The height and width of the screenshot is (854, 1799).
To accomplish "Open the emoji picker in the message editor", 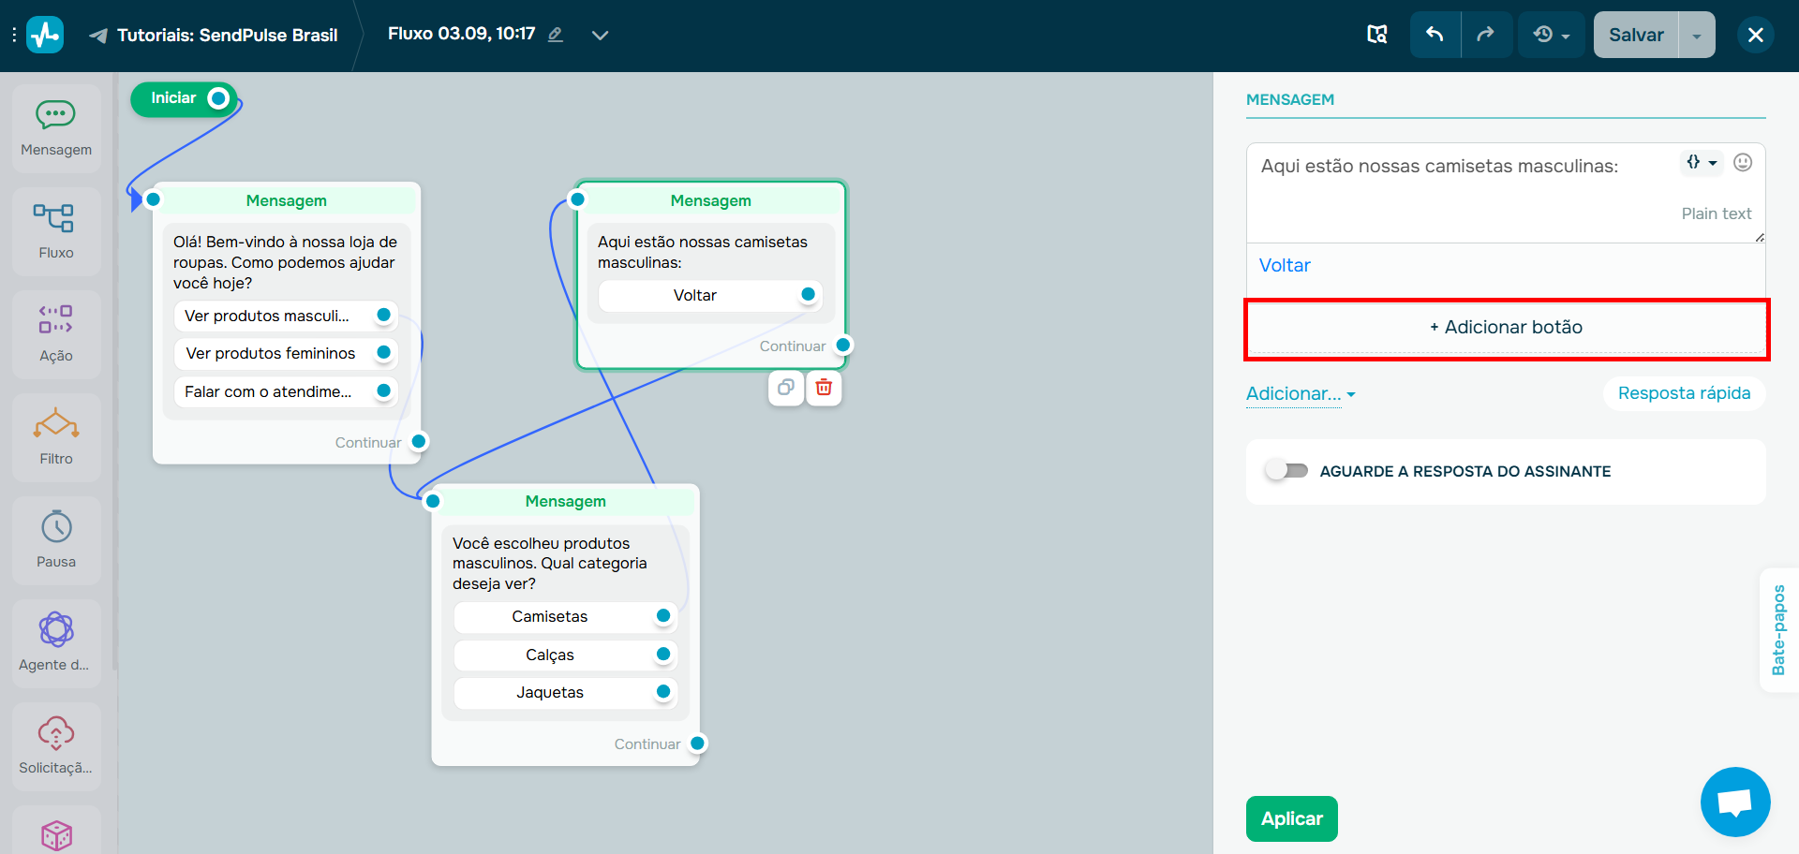I will pos(1744,162).
